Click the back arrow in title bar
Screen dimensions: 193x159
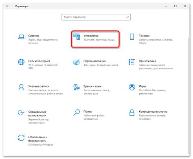(8, 6)
